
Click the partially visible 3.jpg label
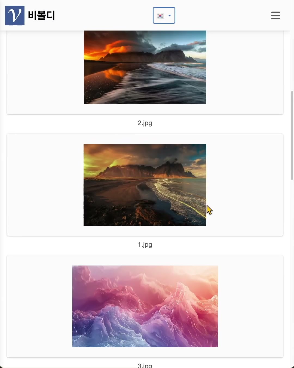click(x=145, y=365)
